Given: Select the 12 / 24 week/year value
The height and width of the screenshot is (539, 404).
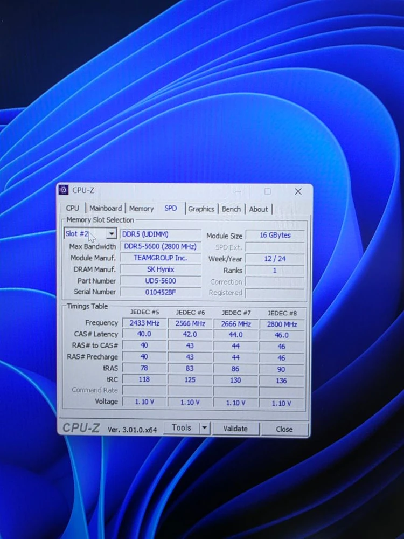Looking at the screenshot, I should pyautogui.click(x=275, y=259).
